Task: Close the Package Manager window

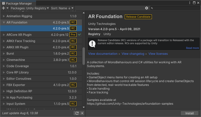Action: point(198,3)
